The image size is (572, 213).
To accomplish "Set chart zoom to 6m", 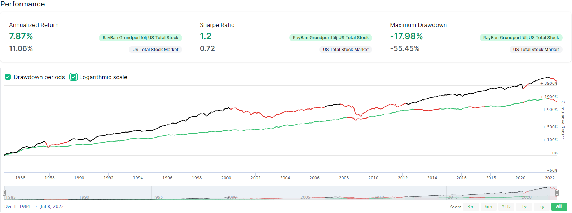I will [x=489, y=207].
